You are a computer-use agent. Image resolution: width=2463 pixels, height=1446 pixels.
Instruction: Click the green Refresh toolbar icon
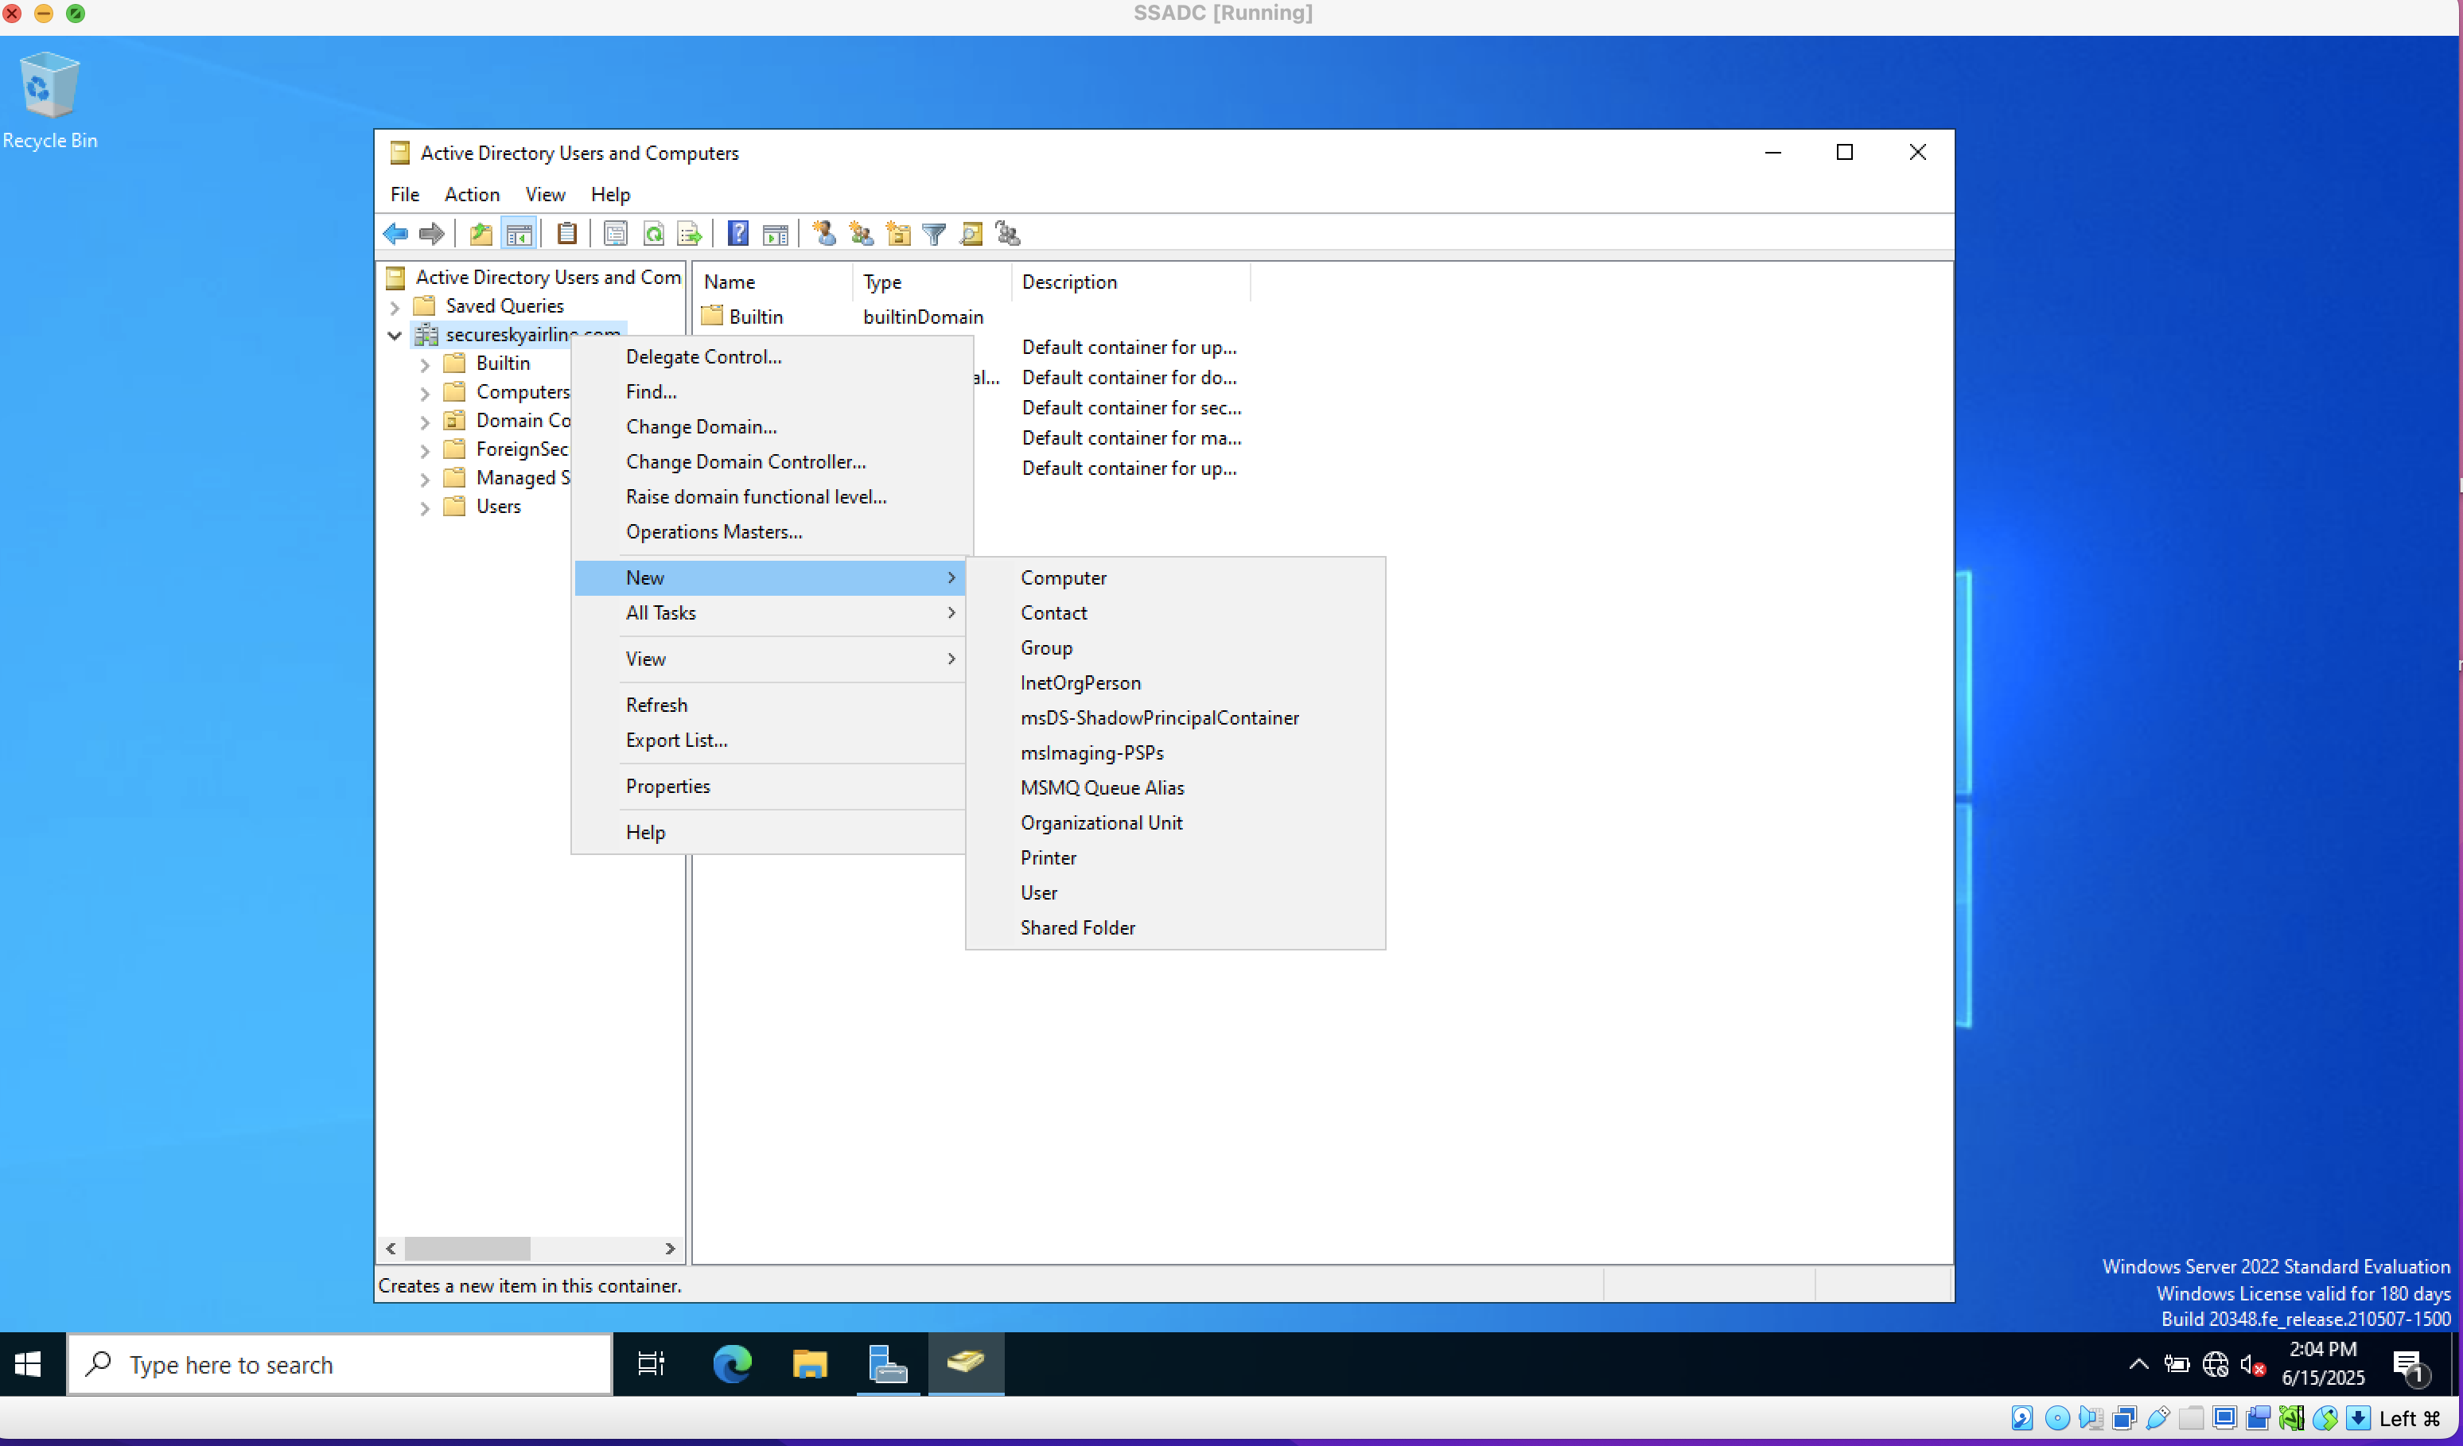(653, 235)
